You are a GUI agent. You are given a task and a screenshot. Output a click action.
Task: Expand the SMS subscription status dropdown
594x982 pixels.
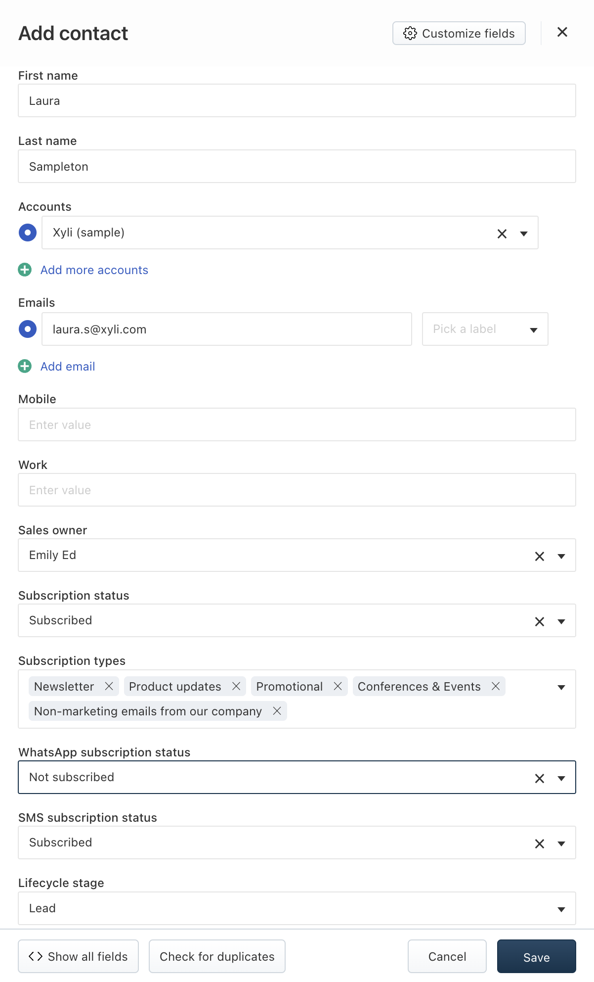pyautogui.click(x=561, y=843)
